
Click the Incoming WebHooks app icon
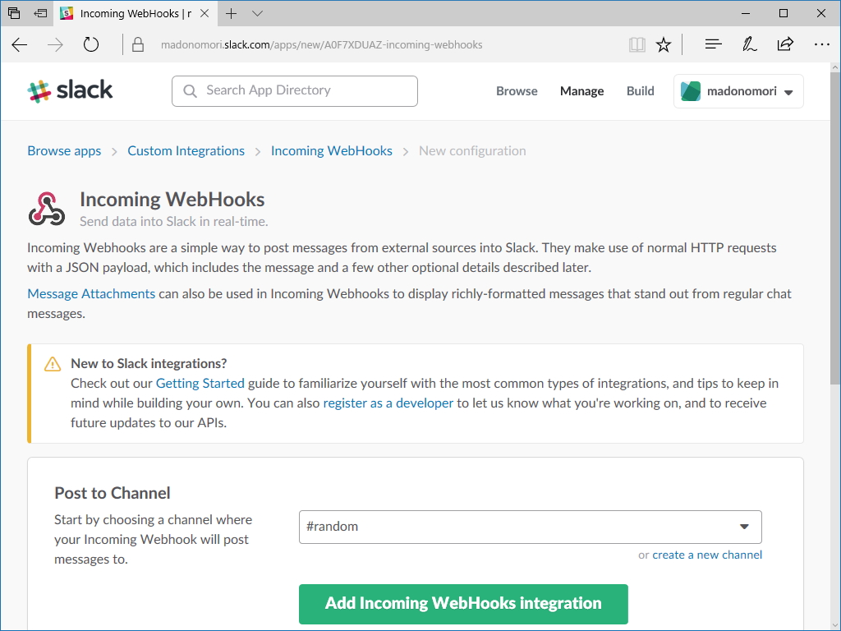[46, 209]
